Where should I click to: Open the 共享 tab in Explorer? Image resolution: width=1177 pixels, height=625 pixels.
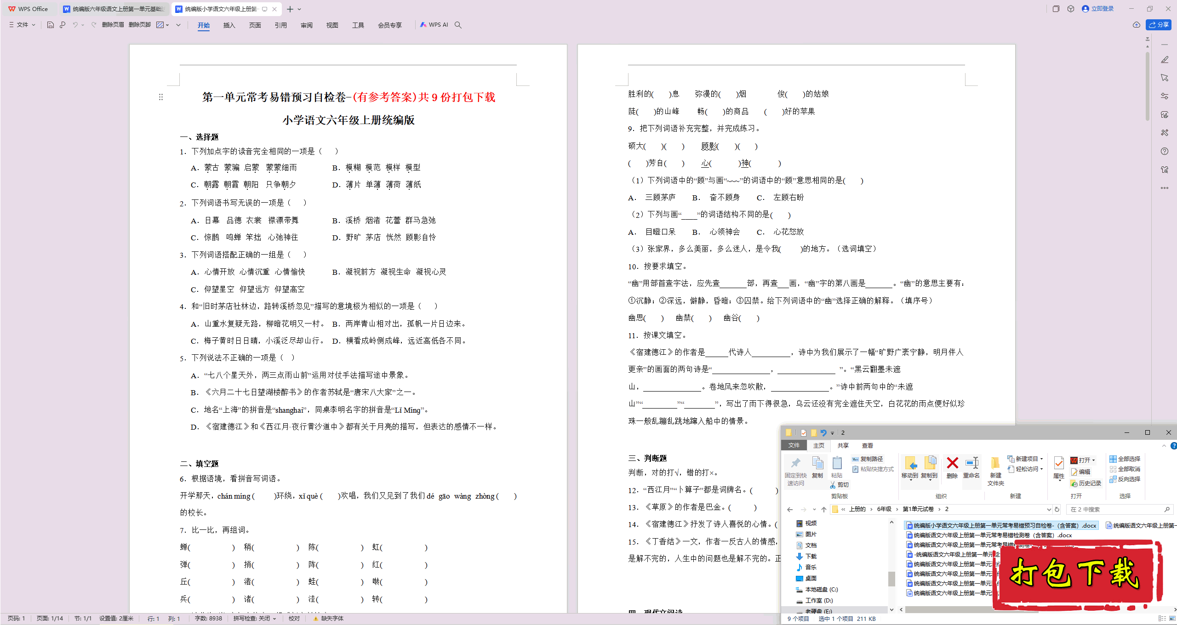pos(843,446)
